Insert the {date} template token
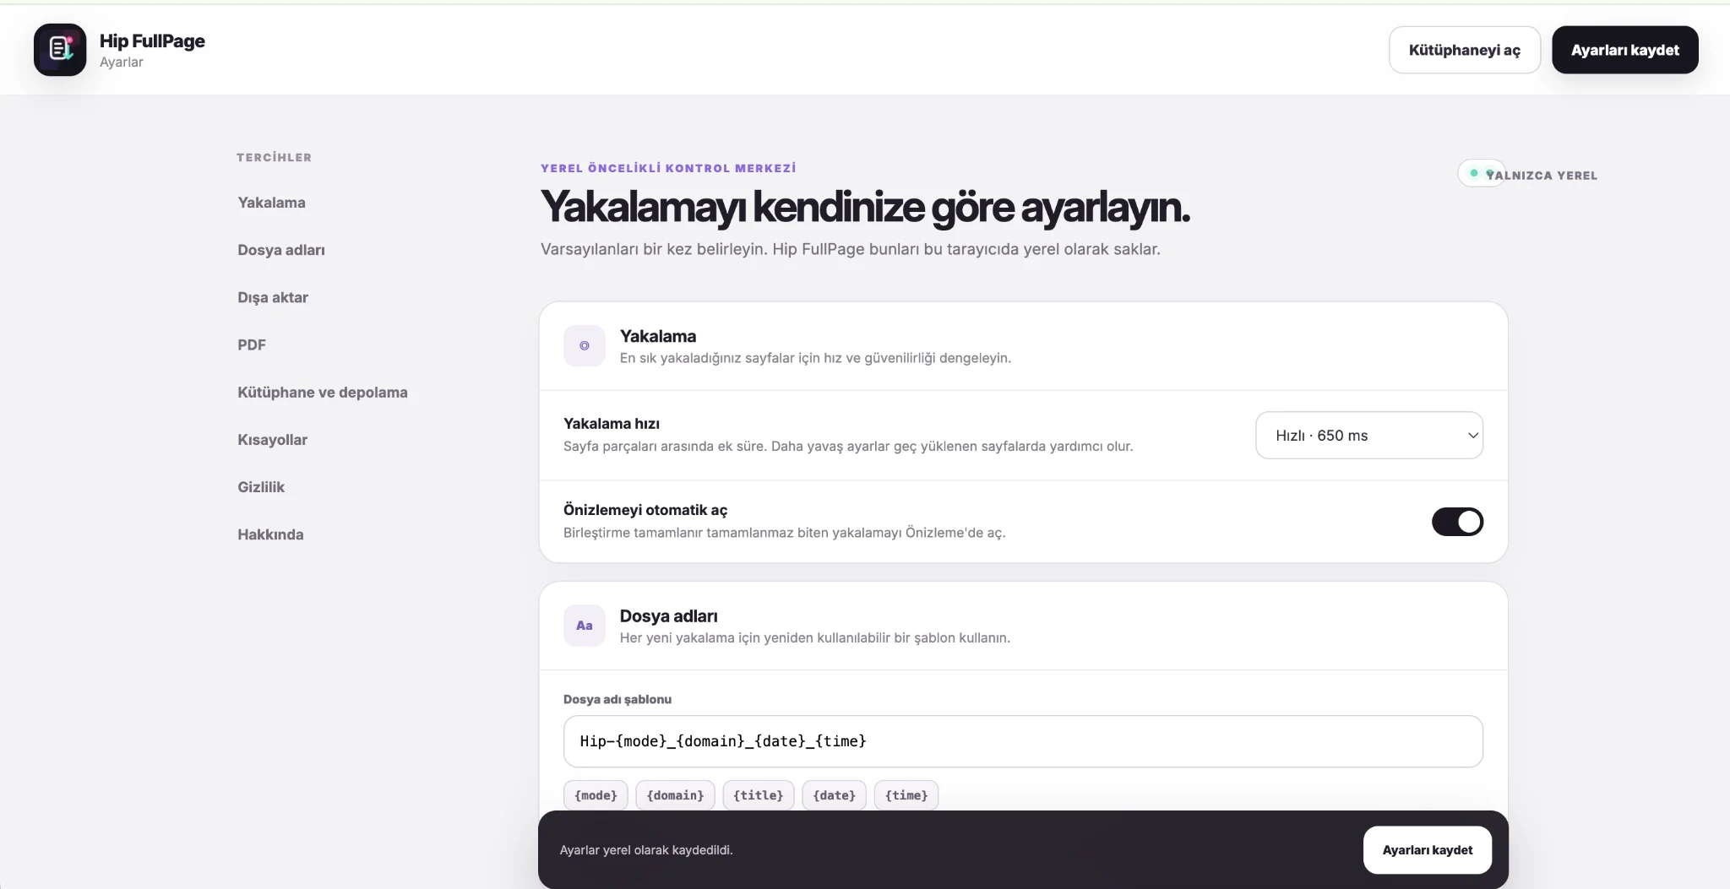1730x889 pixels. pos(834,795)
